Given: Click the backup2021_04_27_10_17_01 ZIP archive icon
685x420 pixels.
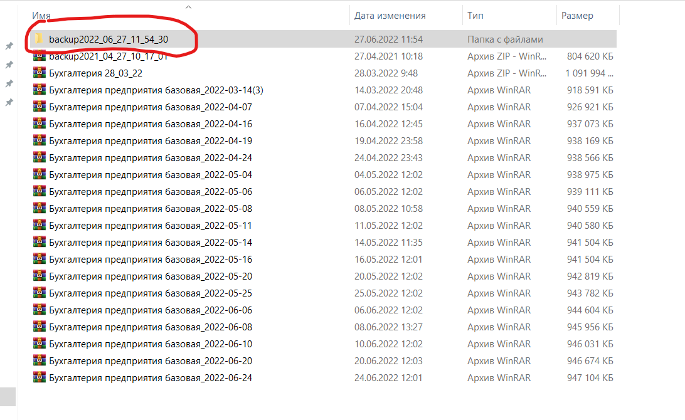Looking at the screenshot, I should pyautogui.click(x=39, y=56).
